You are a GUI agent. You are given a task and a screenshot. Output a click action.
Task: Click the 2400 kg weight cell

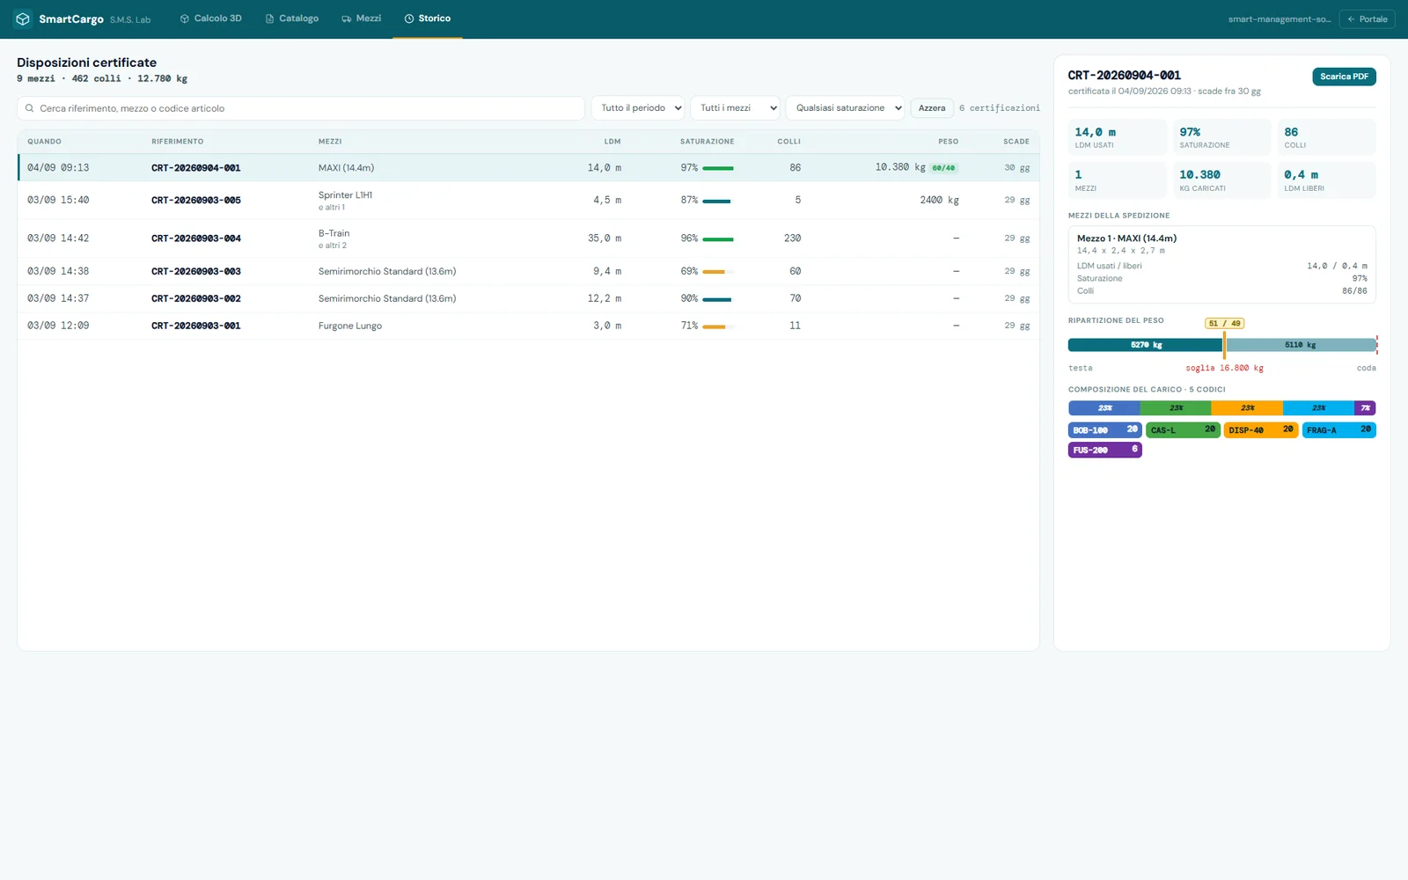pos(939,201)
